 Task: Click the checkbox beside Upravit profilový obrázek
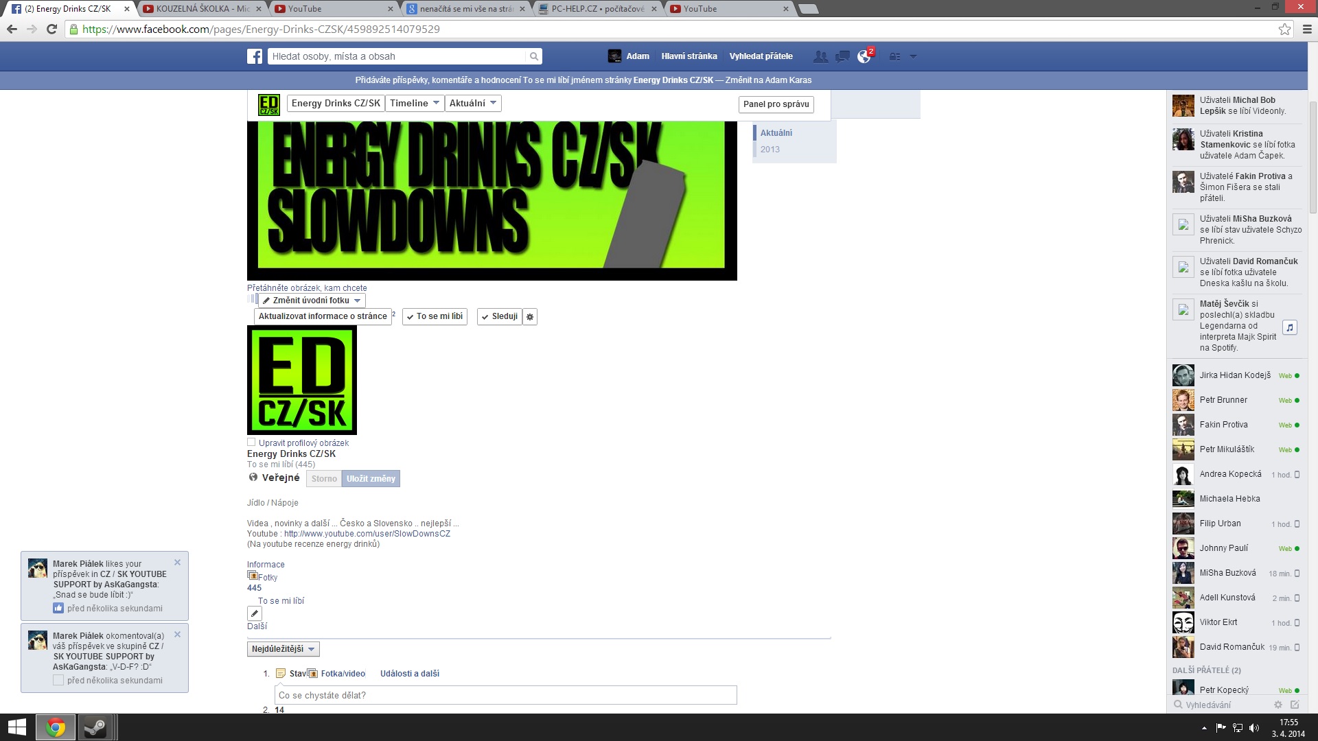click(x=251, y=443)
